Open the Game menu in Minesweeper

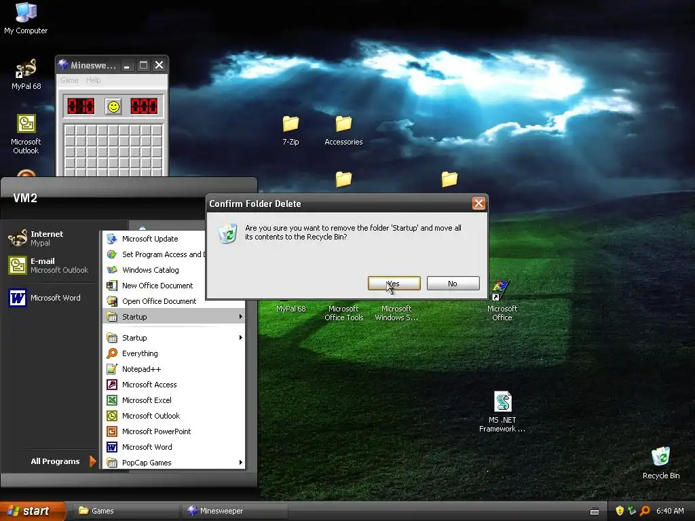pos(69,80)
